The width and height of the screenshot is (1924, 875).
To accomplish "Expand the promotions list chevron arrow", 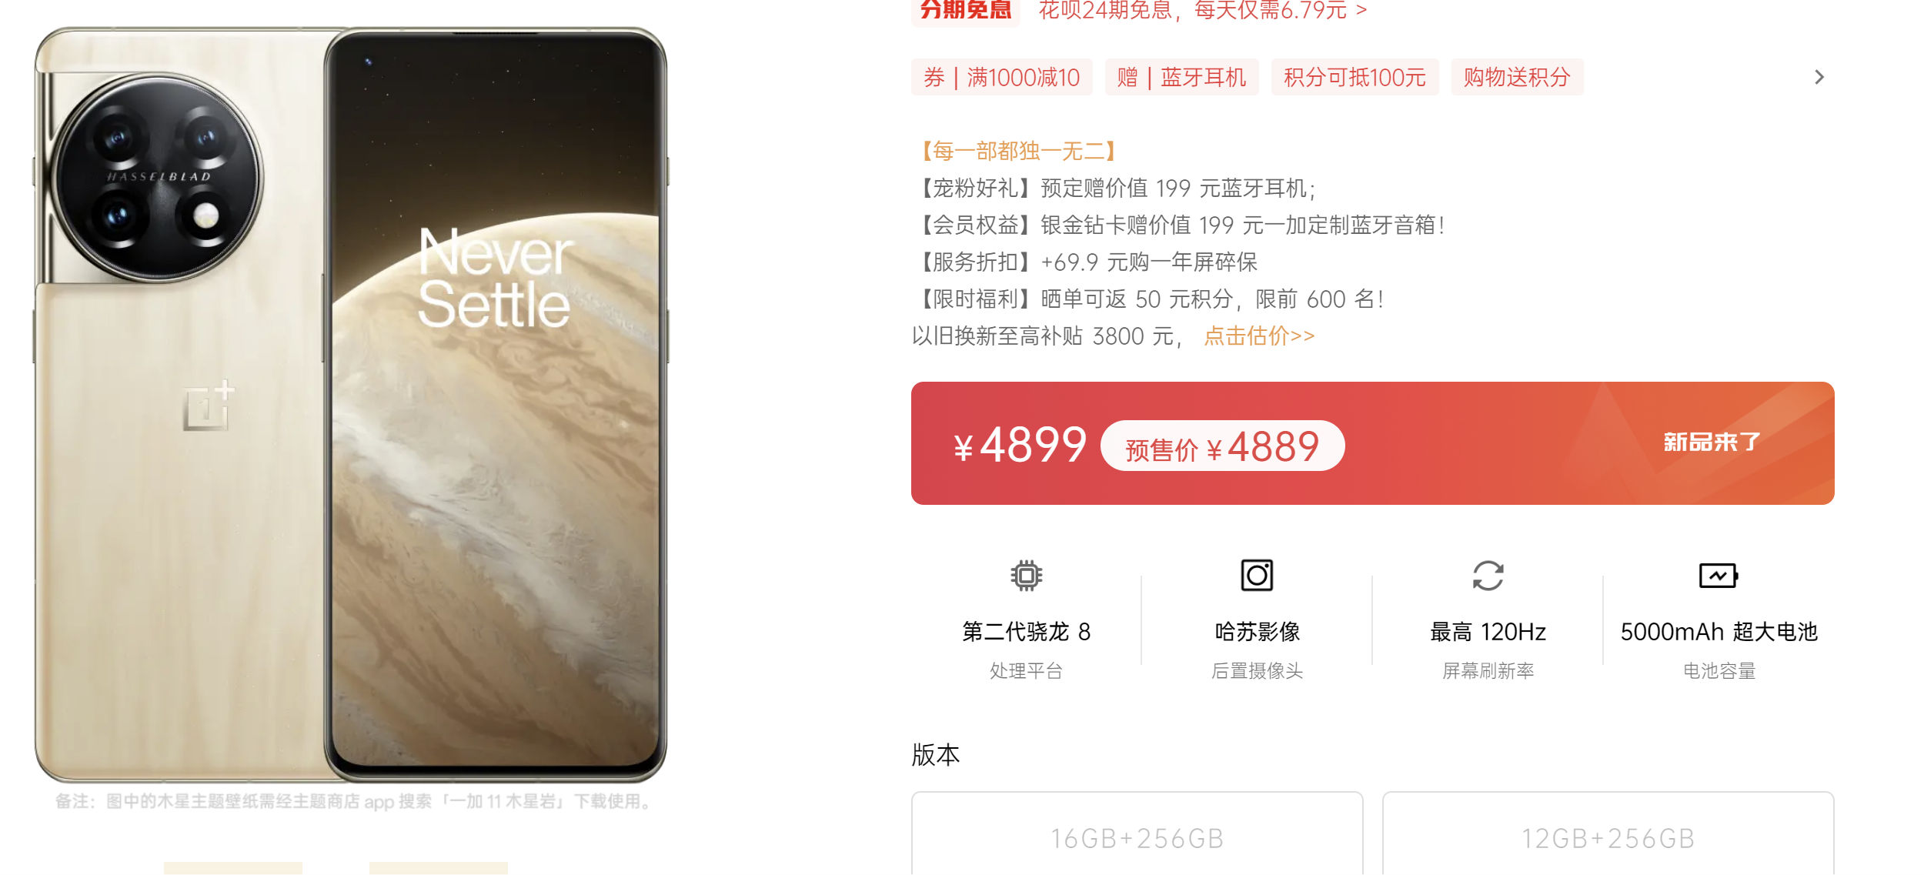I will point(1819,77).
